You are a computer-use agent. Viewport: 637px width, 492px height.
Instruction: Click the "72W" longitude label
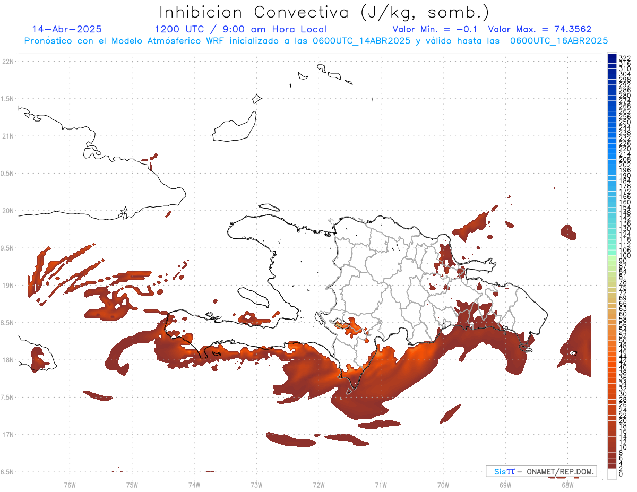[x=318, y=485]
